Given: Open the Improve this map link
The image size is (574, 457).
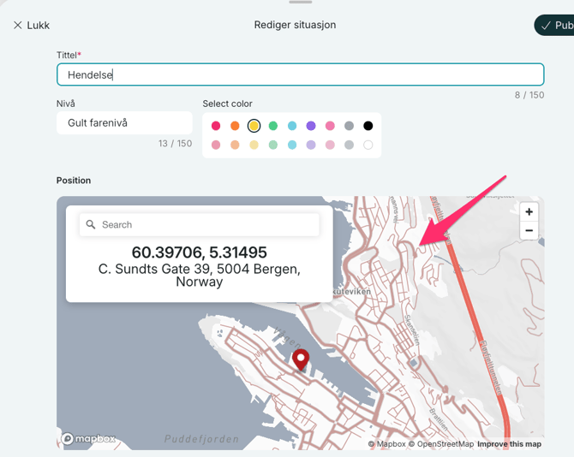Looking at the screenshot, I should click(510, 444).
